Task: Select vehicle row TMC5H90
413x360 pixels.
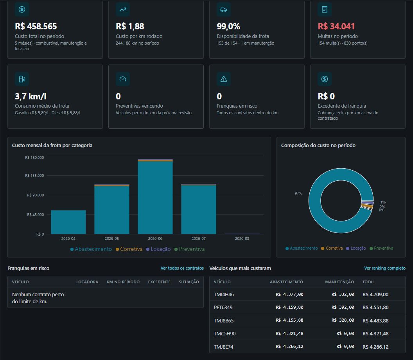Action: tap(307, 333)
